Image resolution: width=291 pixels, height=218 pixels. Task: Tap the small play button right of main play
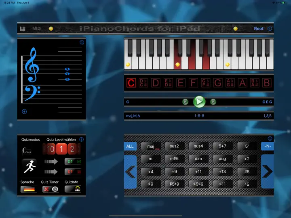[213, 102]
